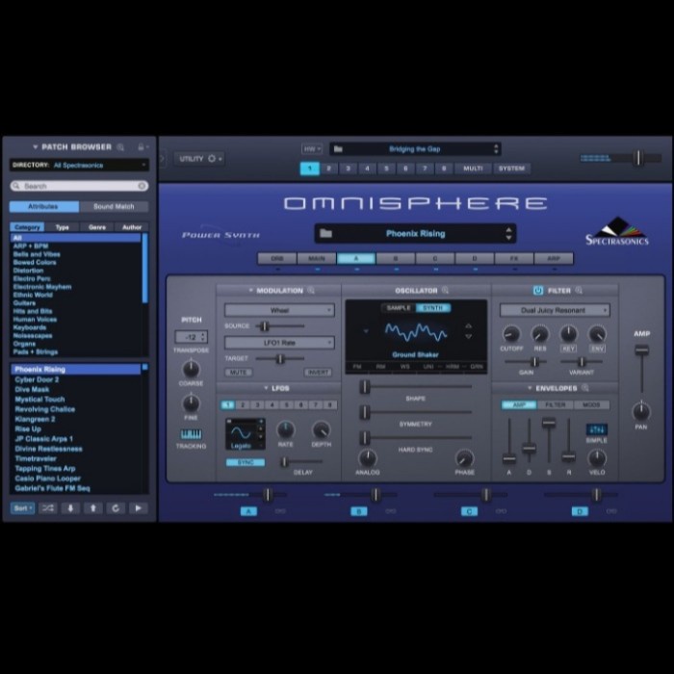Viewport: 674px width, 674px height.
Task: Click the Simple envelope mode icon
Action: (x=597, y=429)
